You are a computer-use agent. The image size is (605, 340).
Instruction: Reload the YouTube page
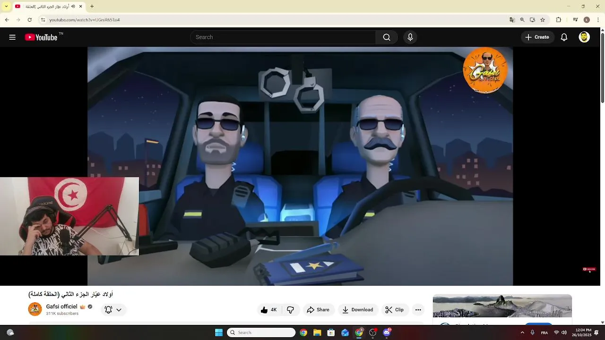tap(30, 20)
